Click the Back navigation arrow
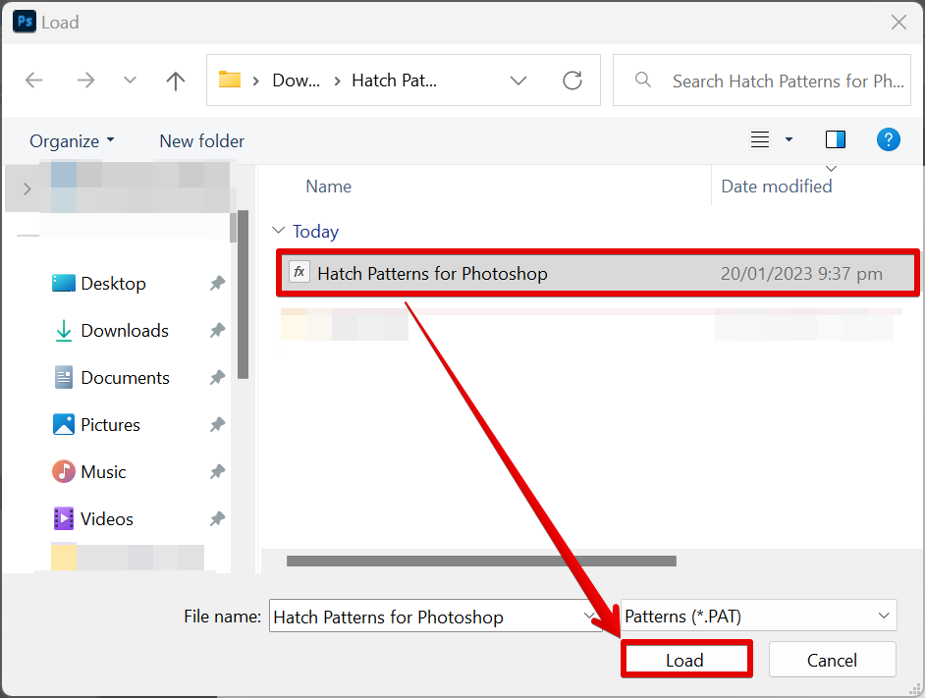 (x=34, y=81)
